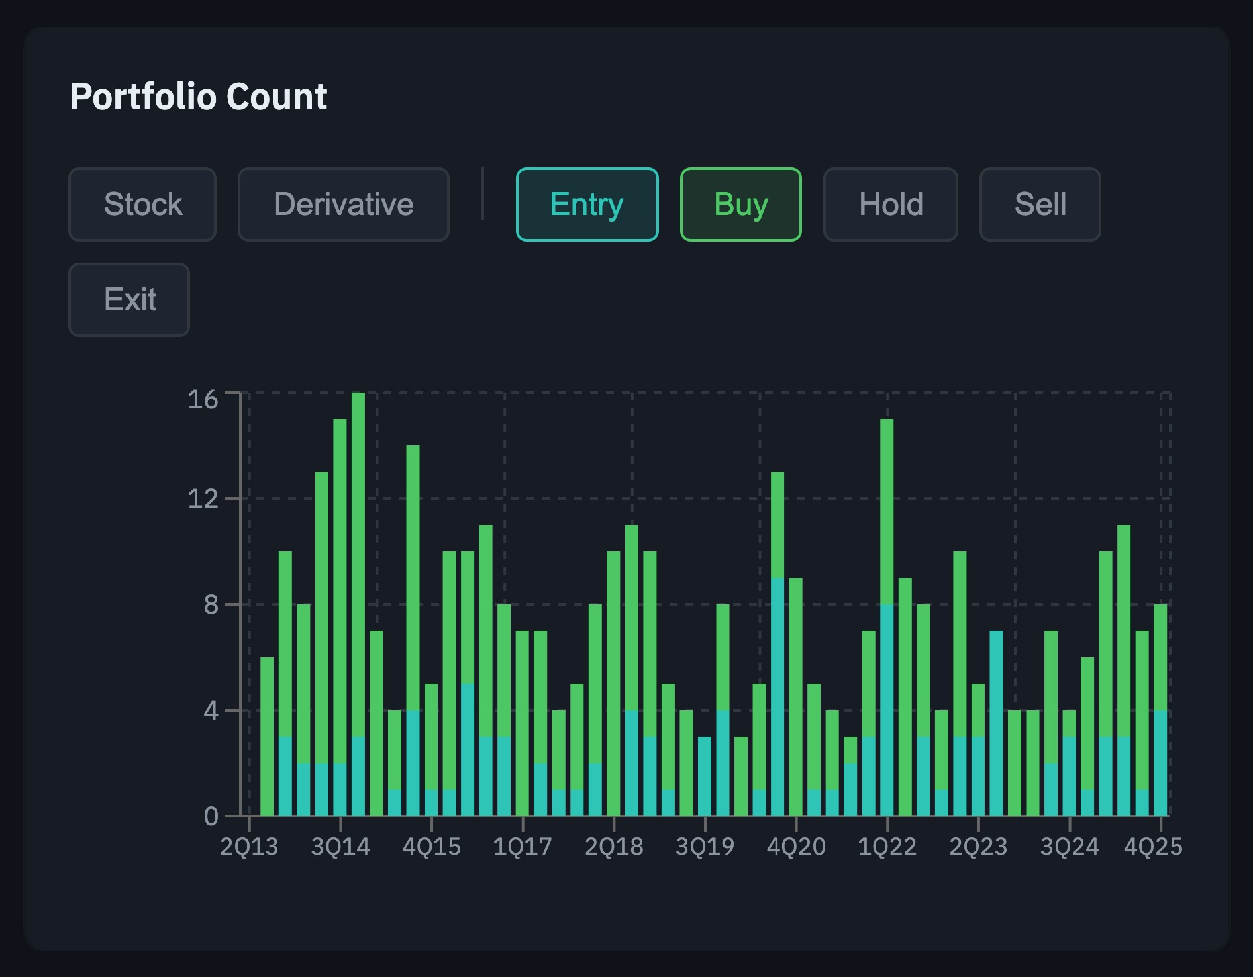Click the 3Q14 x-axis label
The image size is (1253, 977).
(x=340, y=847)
